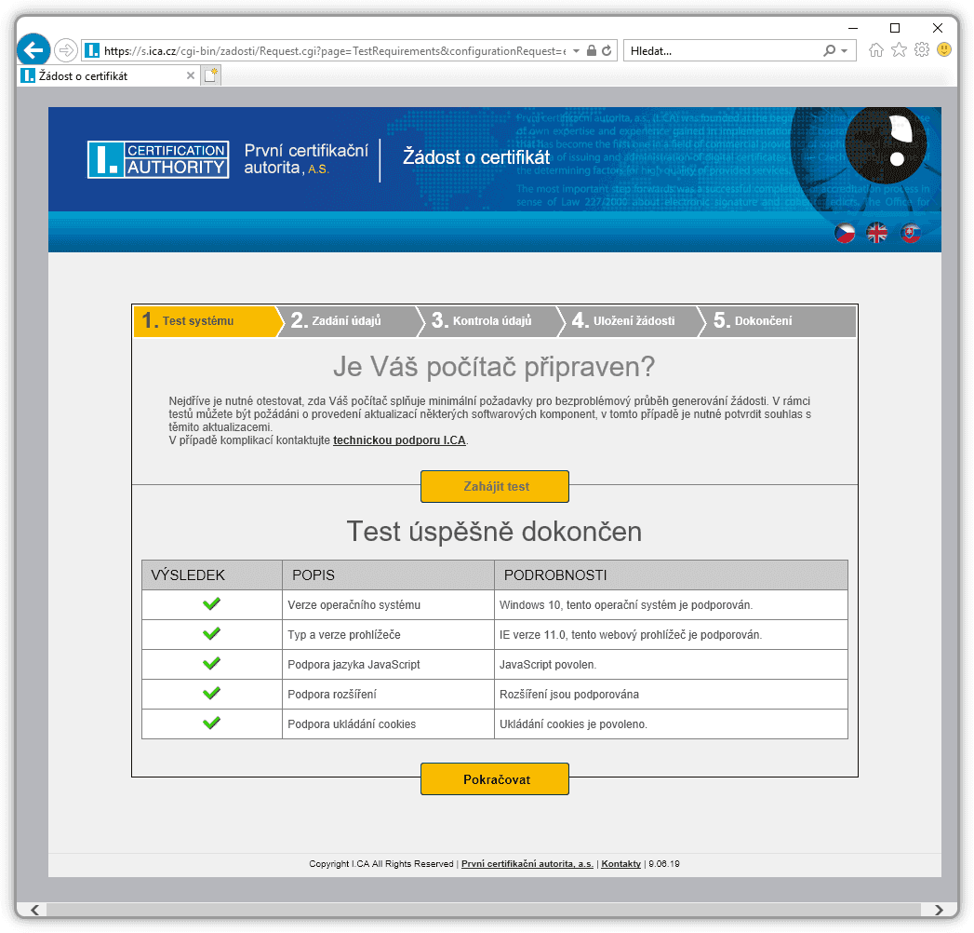The image size is (974, 933).
Task: Go back with the browser back arrow
Action: tap(33, 49)
